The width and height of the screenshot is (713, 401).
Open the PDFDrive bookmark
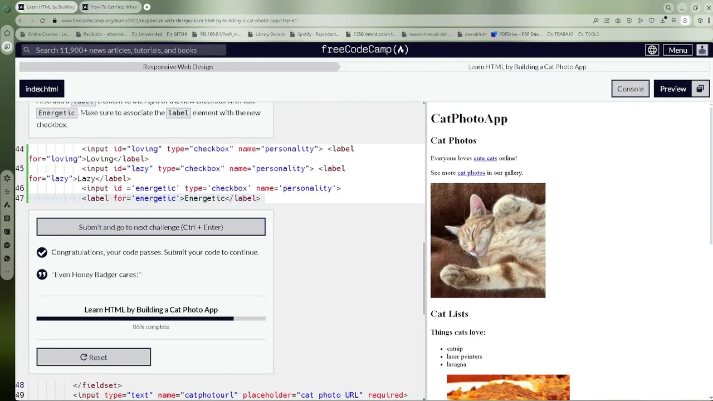[516, 34]
